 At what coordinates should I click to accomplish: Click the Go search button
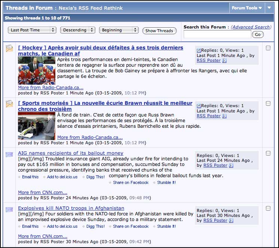(x=258, y=34)
